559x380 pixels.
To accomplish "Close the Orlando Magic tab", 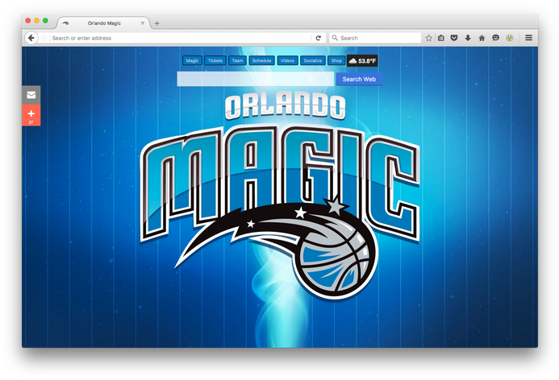I will [x=142, y=23].
